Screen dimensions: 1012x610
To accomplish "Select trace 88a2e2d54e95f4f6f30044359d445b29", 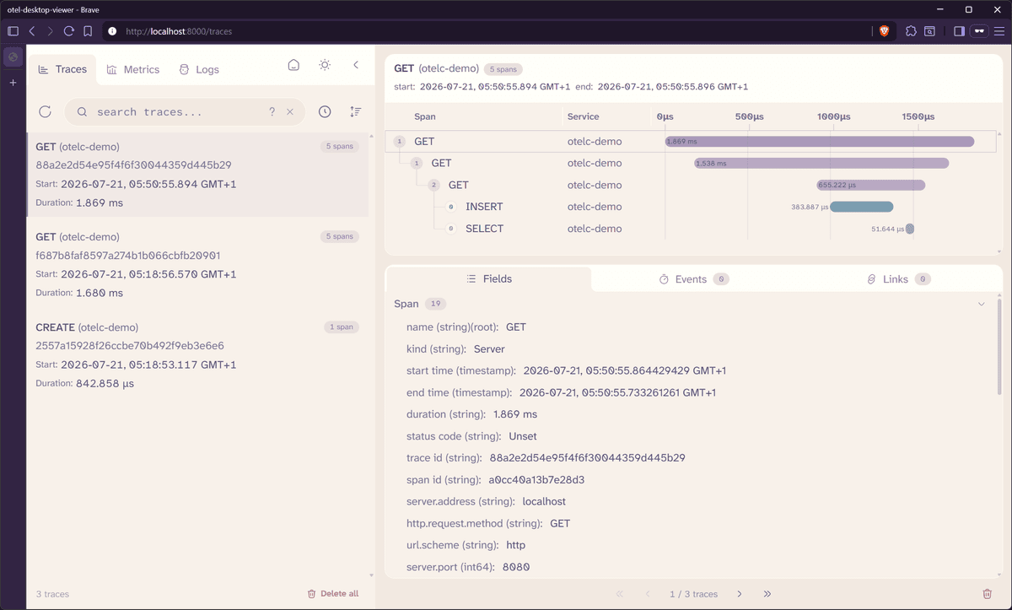I will tap(198, 175).
